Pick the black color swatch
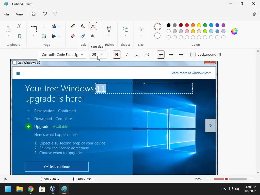The image size is (260, 195). [x=169, y=25]
